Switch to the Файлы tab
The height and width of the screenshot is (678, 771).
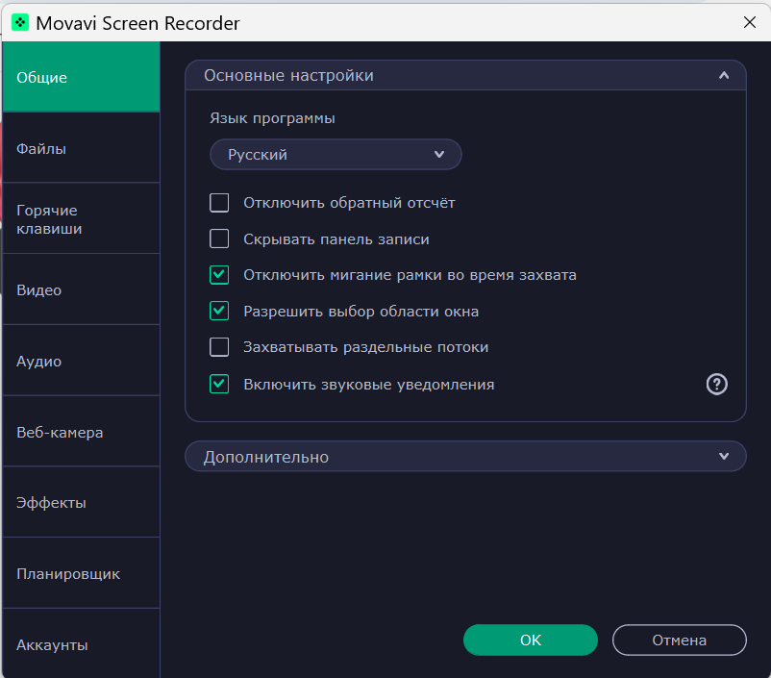(81, 148)
